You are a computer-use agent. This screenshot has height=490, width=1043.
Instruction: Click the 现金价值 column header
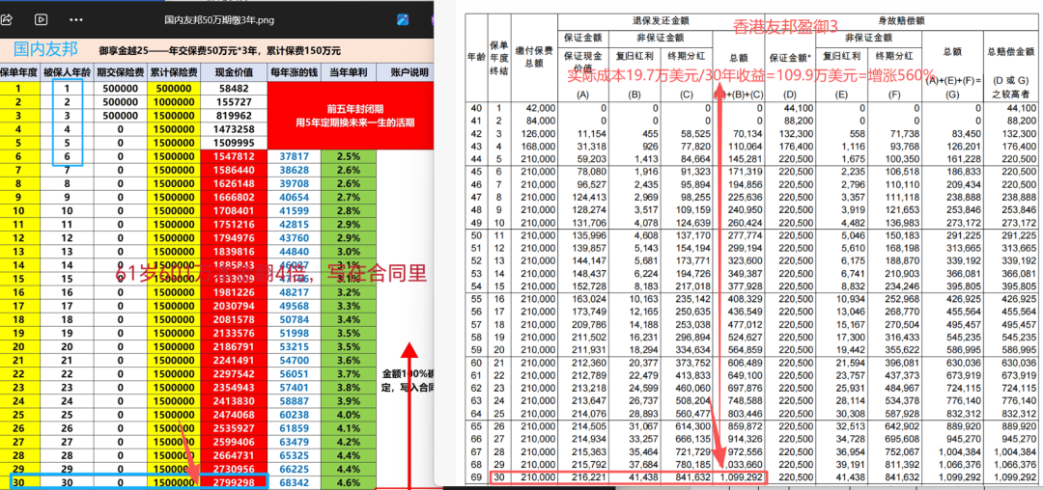(x=234, y=72)
